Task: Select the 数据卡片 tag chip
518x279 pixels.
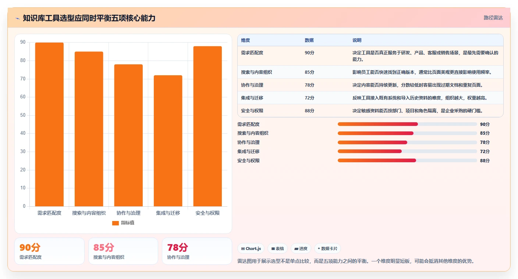Action: pos(327,249)
